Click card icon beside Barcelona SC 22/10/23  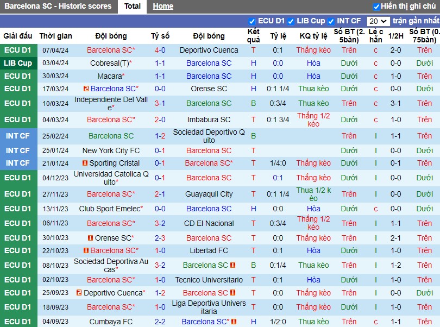pos(86,250)
